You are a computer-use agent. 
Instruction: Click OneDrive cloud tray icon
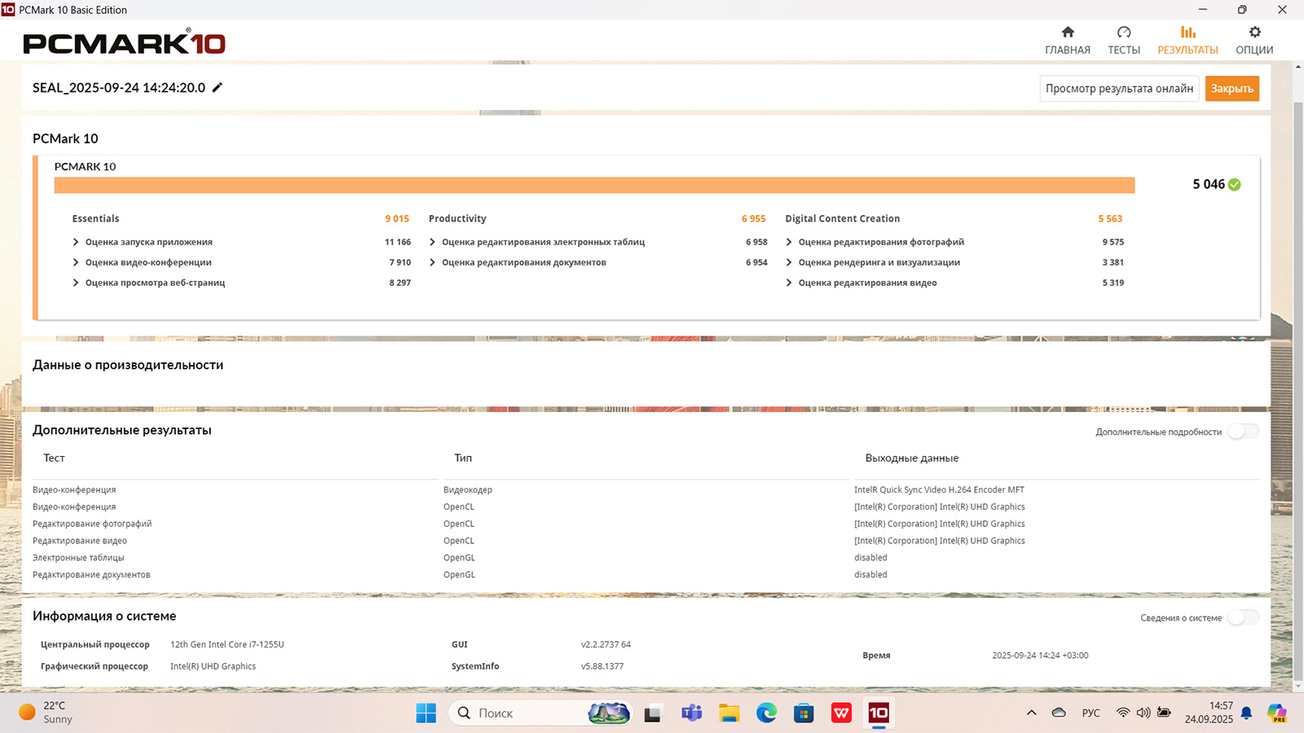point(1059,713)
